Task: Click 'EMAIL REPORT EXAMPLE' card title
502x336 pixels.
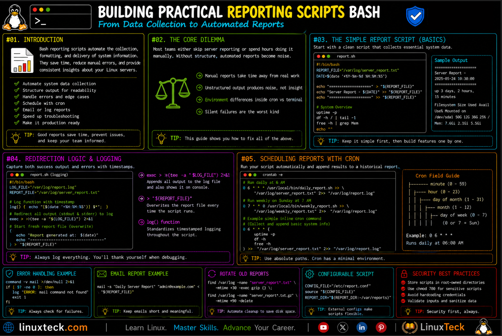Action: point(139,274)
